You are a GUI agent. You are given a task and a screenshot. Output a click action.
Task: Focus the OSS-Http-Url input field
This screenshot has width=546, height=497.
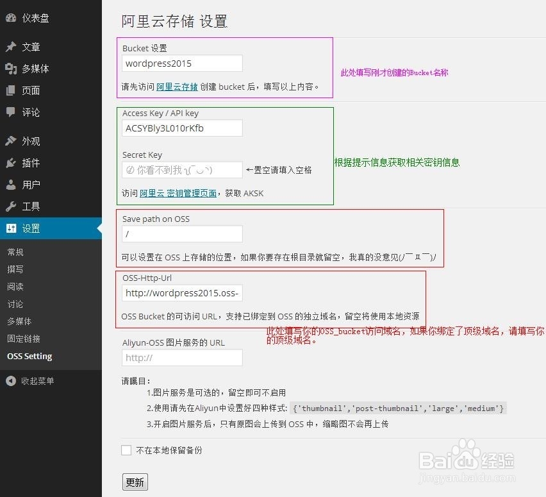point(182,293)
